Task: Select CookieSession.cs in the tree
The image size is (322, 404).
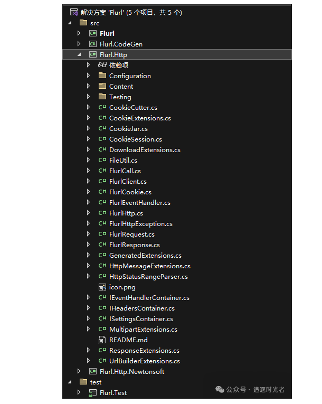Action: tap(136, 139)
